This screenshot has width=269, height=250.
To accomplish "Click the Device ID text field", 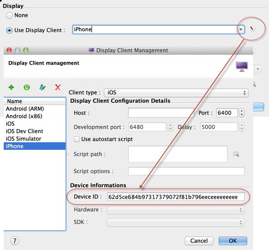I will pyautogui.click(x=175, y=197).
